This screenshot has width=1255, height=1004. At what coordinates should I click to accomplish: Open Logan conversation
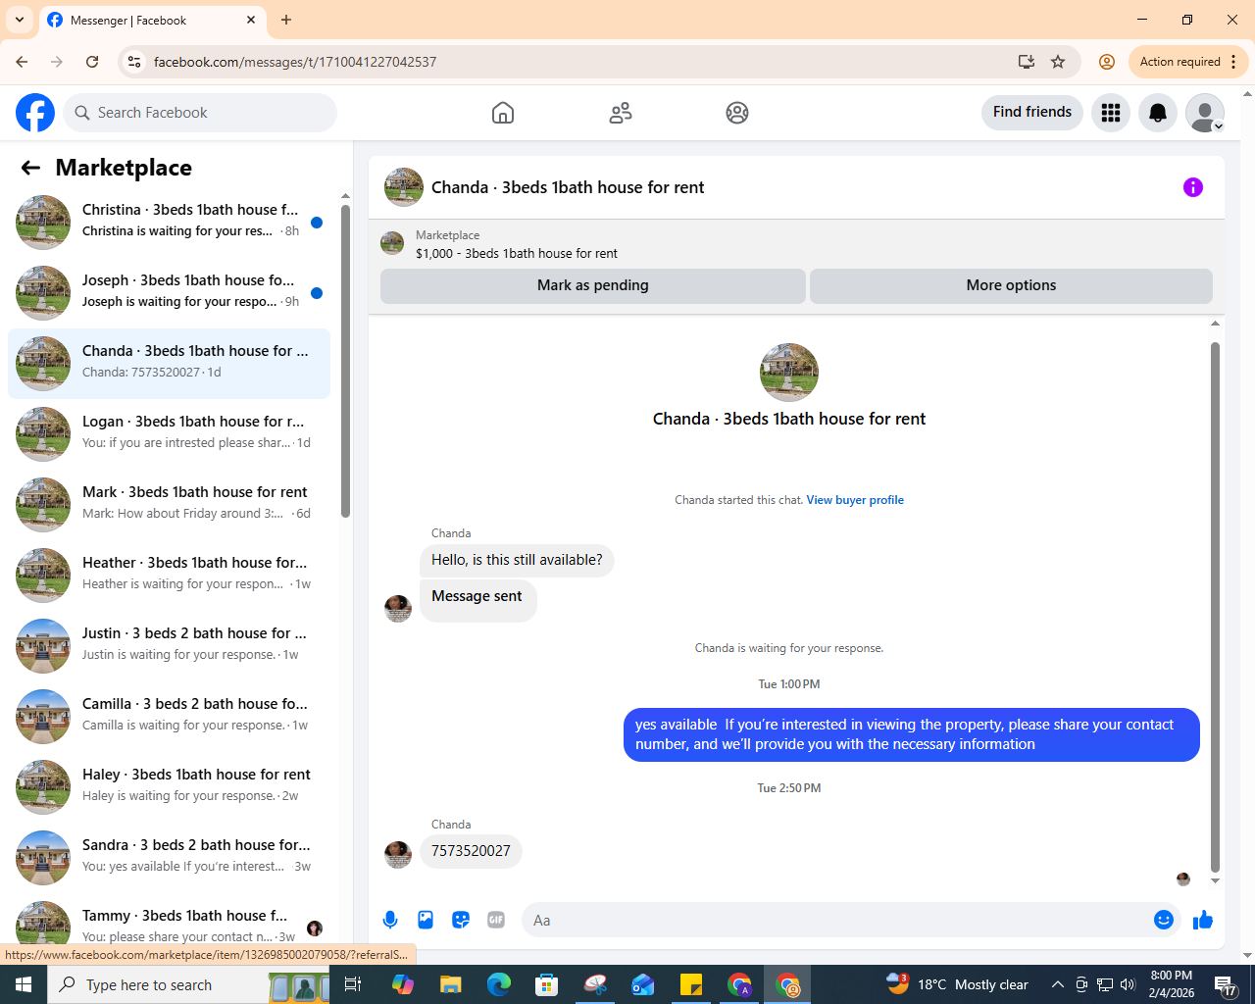(169, 434)
